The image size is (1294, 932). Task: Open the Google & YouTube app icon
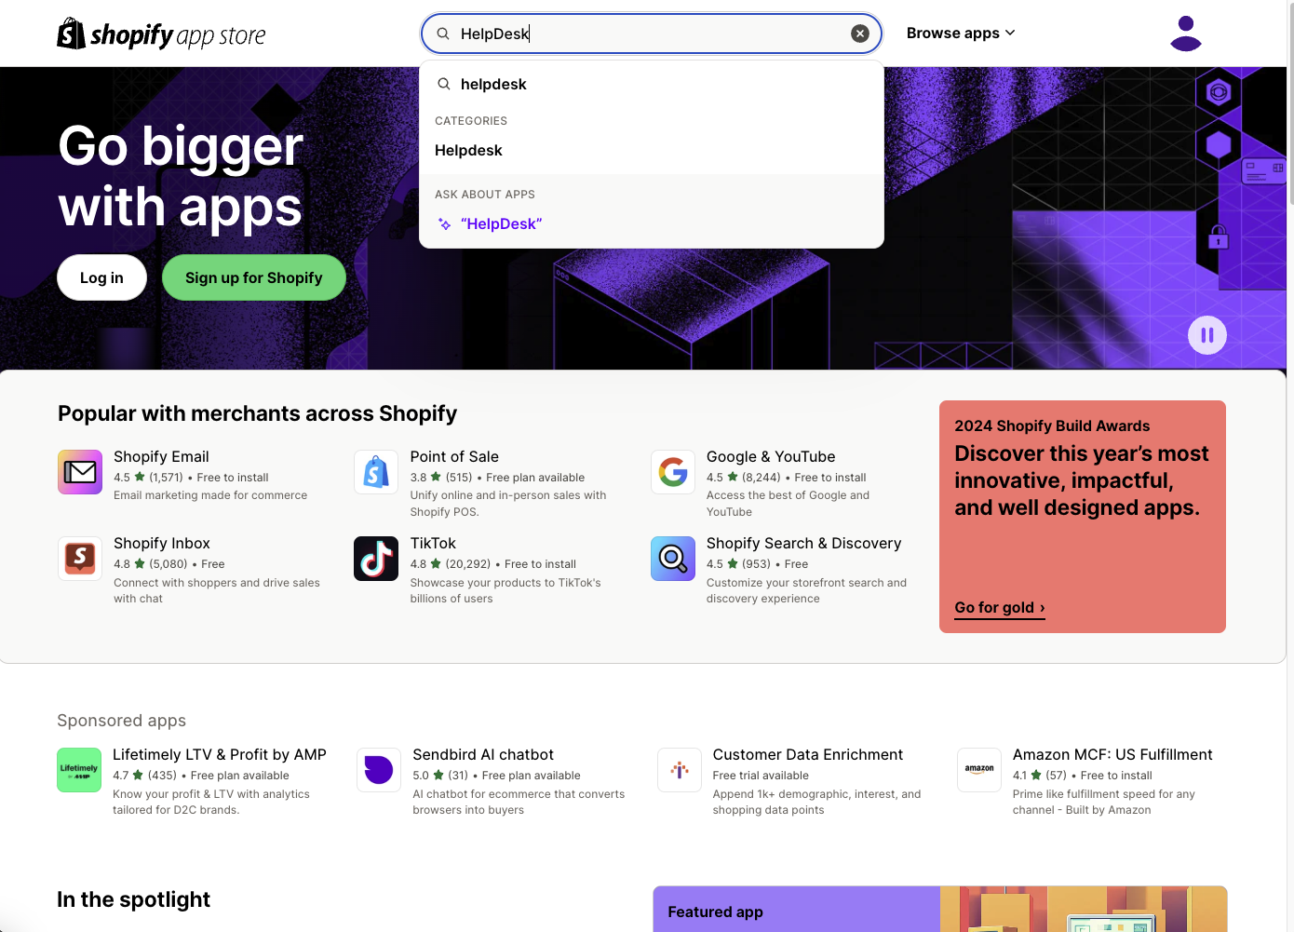(x=673, y=472)
